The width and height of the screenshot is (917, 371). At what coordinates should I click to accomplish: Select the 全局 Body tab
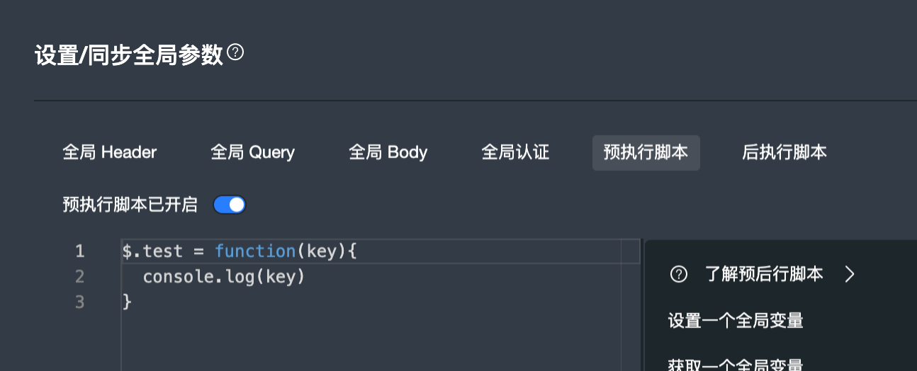388,153
